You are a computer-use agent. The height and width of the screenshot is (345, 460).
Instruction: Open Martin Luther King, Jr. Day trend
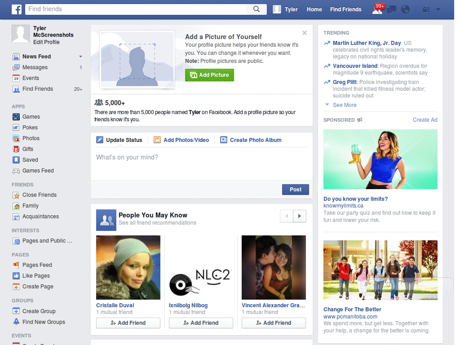[x=367, y=43]
